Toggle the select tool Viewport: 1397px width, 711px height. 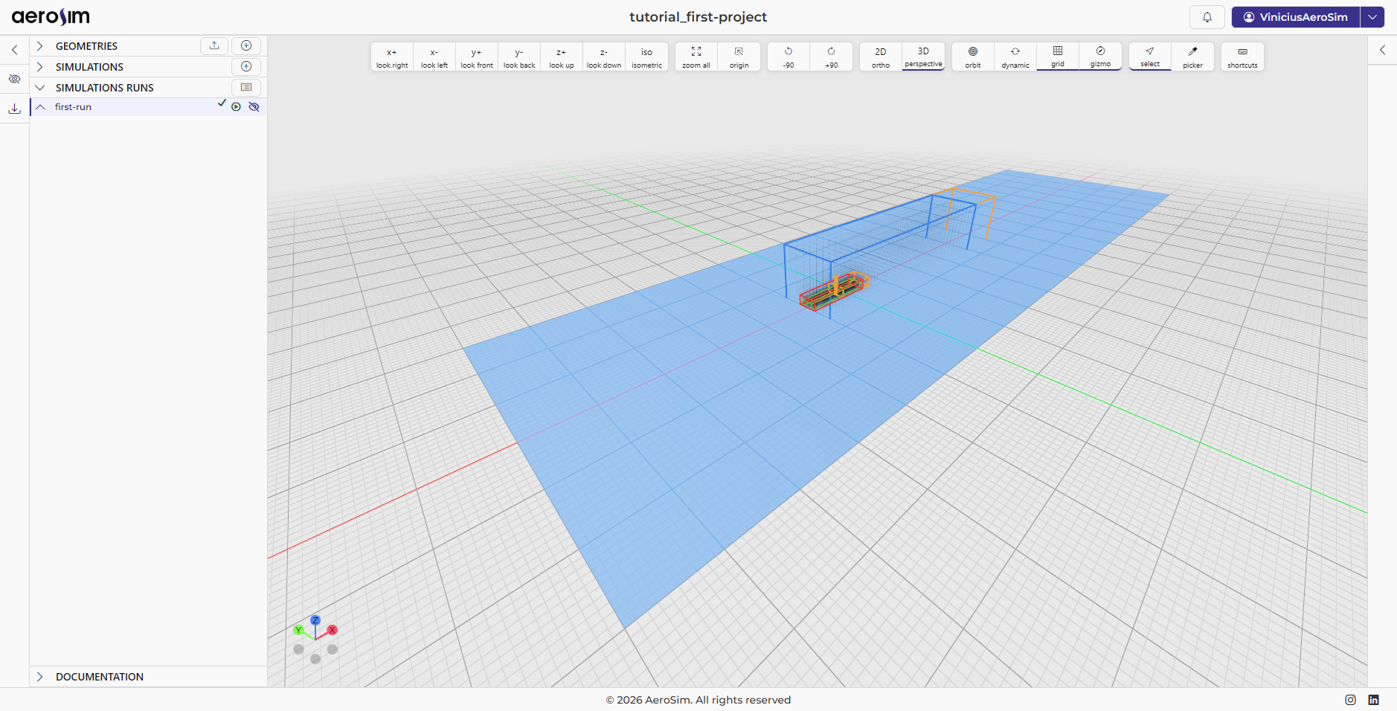click(x=1150, y=57)
